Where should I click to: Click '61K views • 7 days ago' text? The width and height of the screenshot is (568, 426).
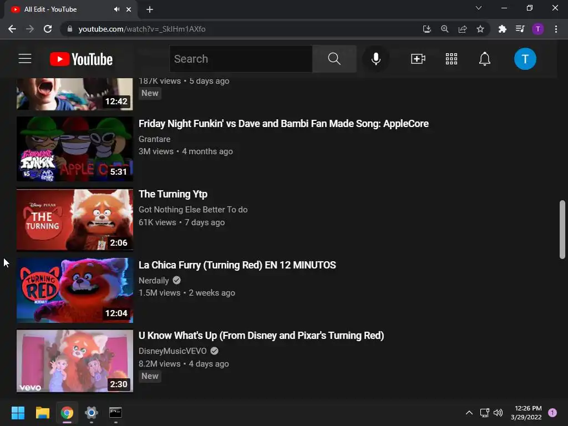click(181, 222)
